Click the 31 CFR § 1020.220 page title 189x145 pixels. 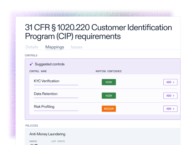point(99,32)
